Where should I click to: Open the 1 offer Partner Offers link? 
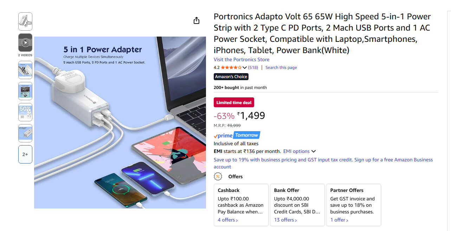coord(339,220)
